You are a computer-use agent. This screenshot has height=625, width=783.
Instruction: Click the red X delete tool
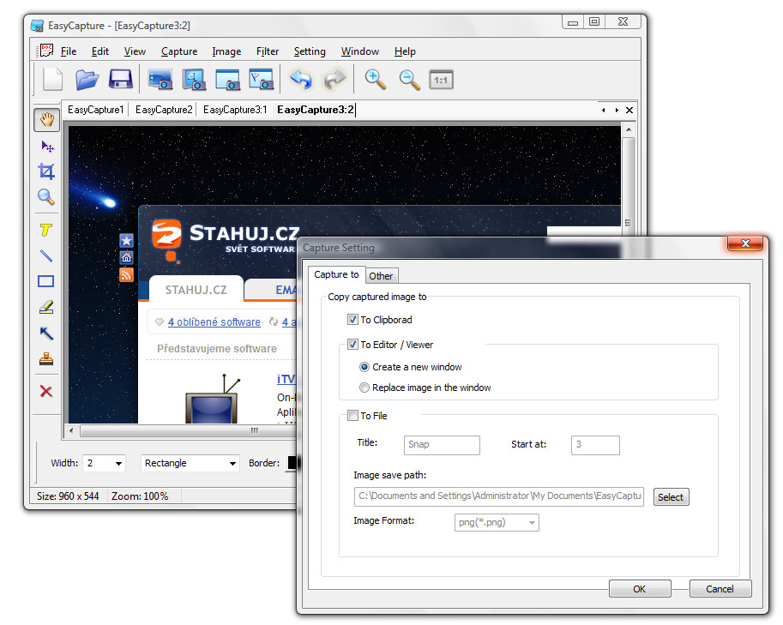click(46, 391)
